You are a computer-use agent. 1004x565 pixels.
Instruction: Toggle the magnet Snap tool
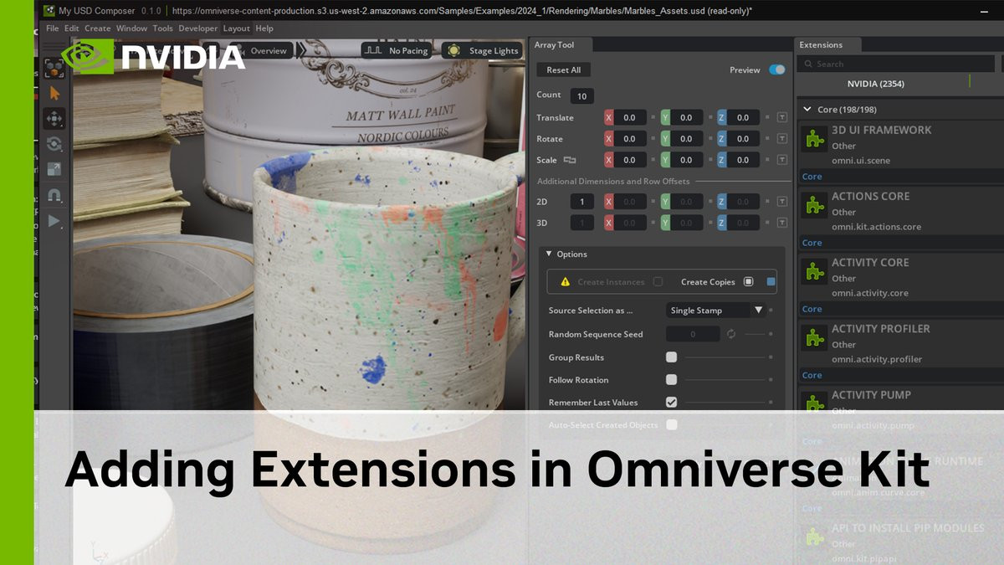coord(54,195)
